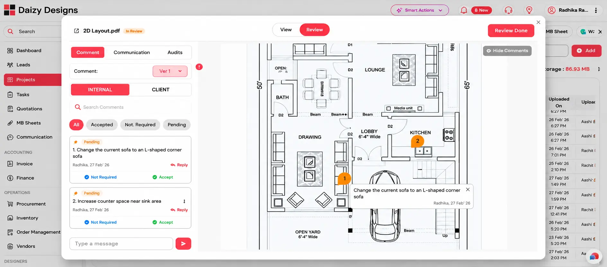Select CLIENT comments toggle
Screen dimensions: 607x267
[160, 90]
